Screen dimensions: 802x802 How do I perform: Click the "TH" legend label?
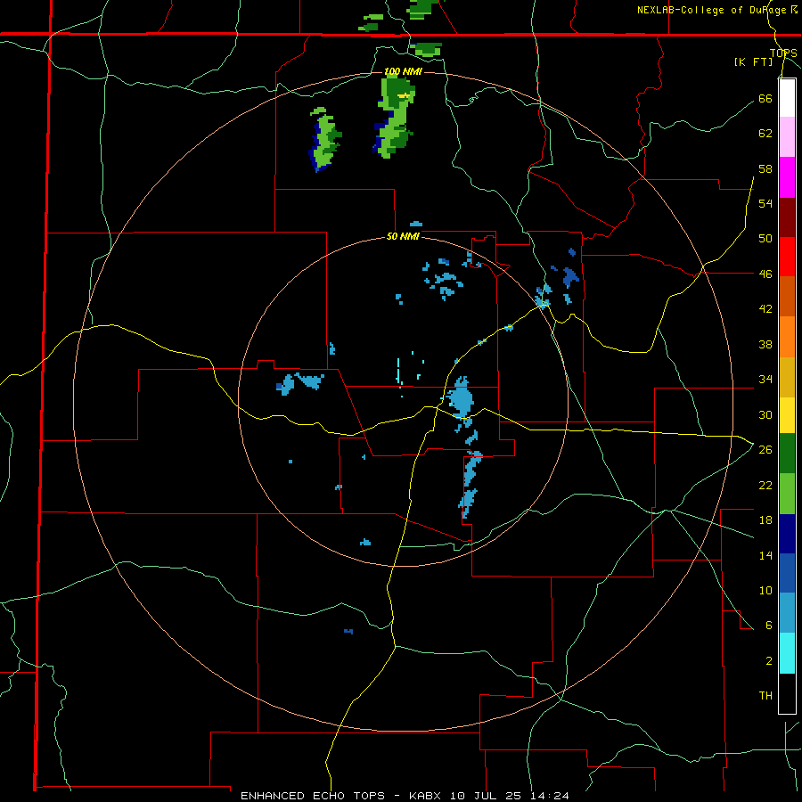[765, 695]
